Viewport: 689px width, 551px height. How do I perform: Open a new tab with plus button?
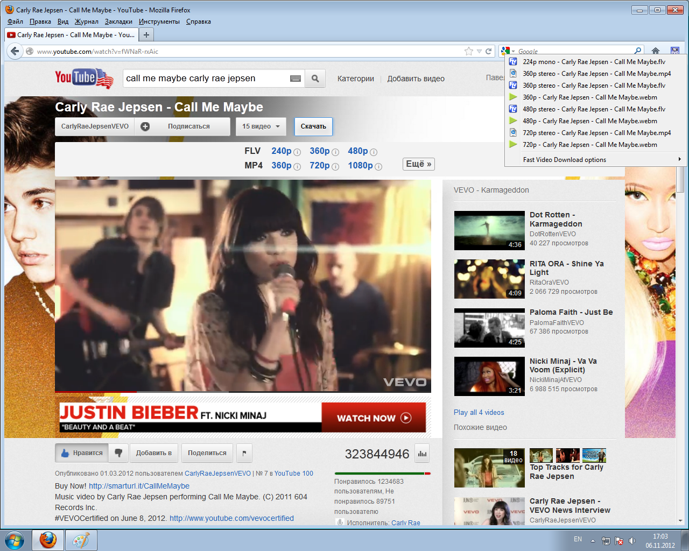[146, 34]
